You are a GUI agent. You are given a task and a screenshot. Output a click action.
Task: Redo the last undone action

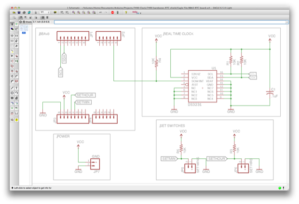point(106,13)
